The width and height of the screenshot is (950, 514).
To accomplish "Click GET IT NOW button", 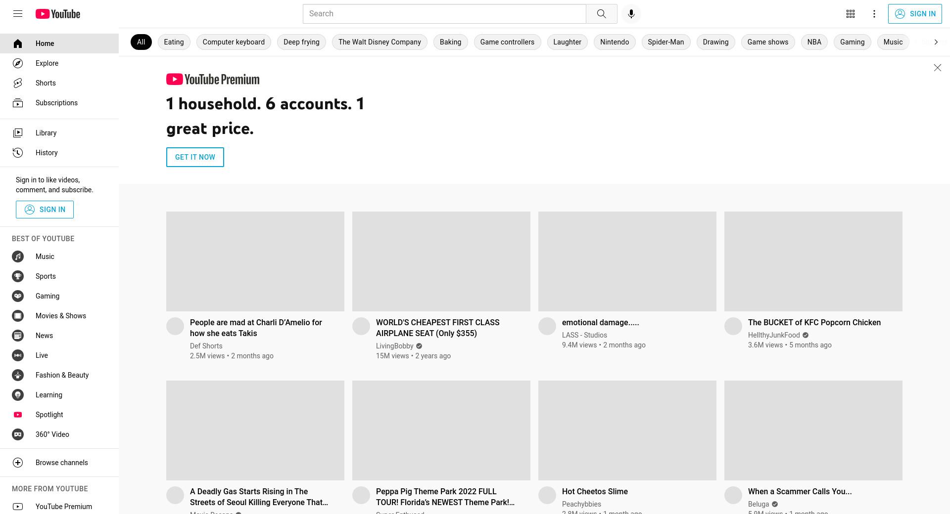I will click(x=195, y=157).
